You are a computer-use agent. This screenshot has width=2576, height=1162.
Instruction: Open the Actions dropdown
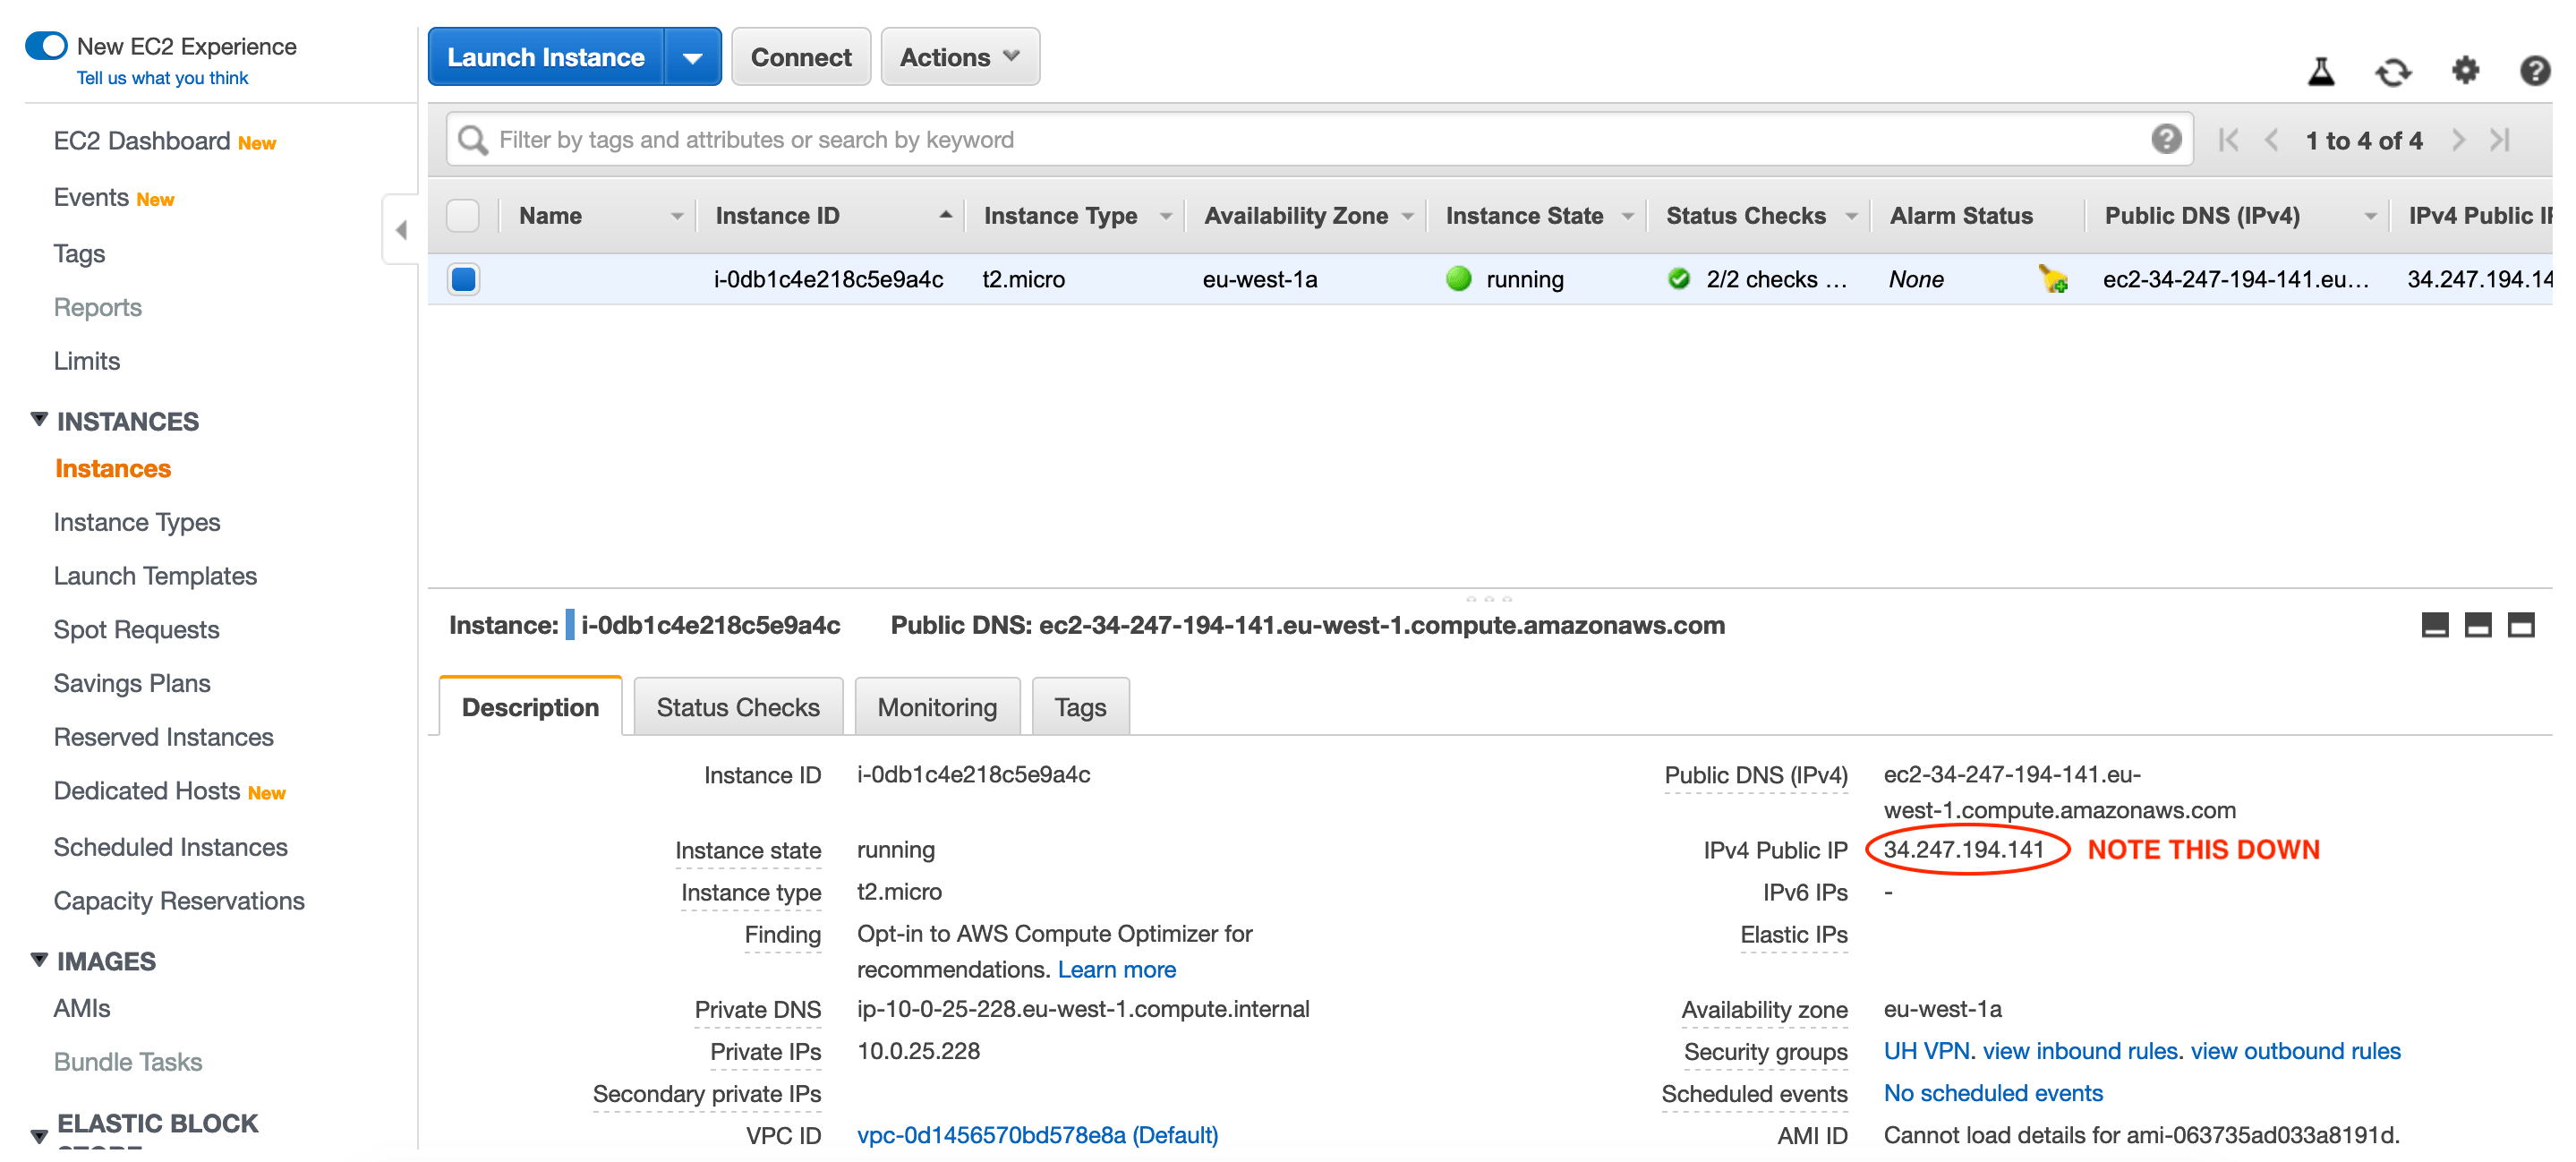(959, 56)
